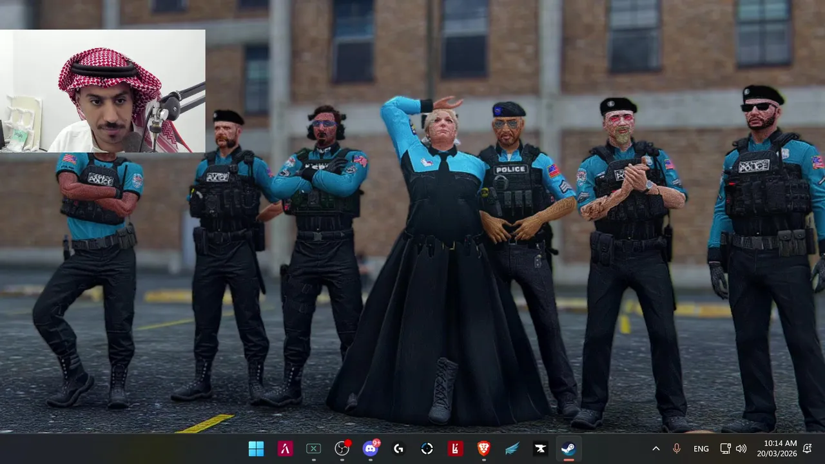Open the blue wing app icon in taskbar
The image size is (825, 464).
512,449
